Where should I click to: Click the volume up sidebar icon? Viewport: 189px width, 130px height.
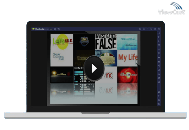(x=159, y=37)
